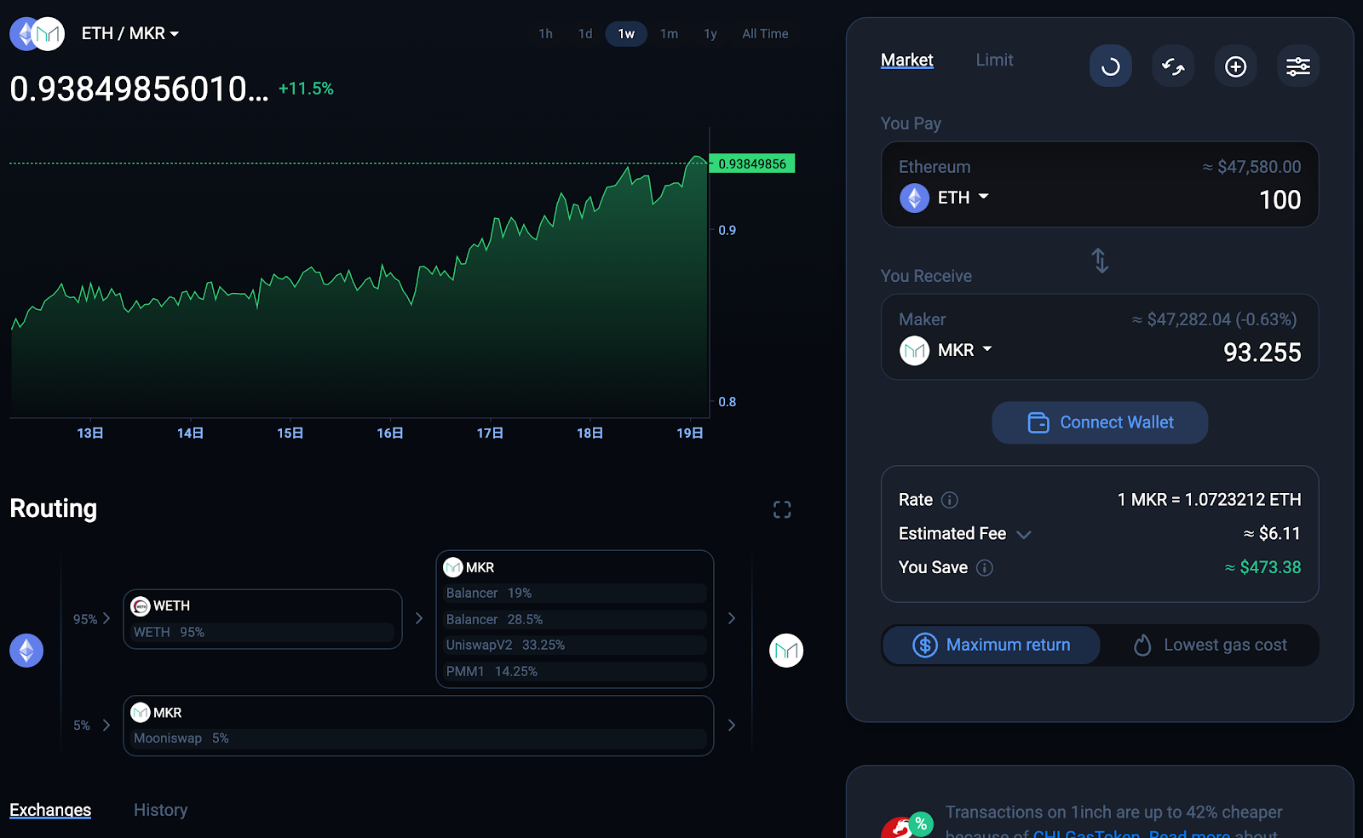Click the You Save info icon

click(x=985, y=568)
